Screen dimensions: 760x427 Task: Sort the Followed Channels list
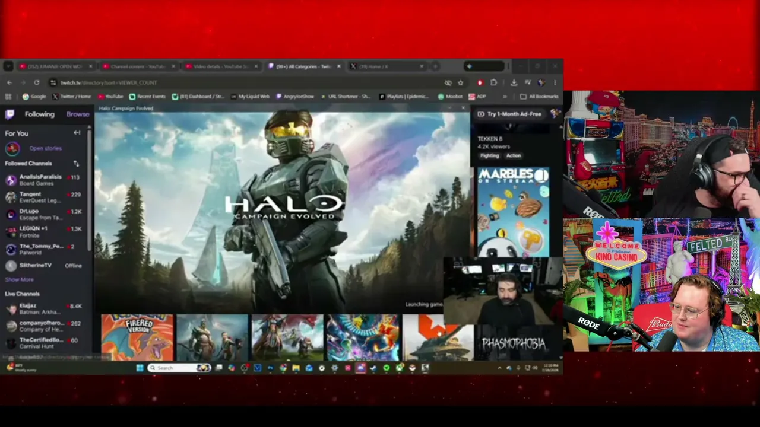(76, 163)
